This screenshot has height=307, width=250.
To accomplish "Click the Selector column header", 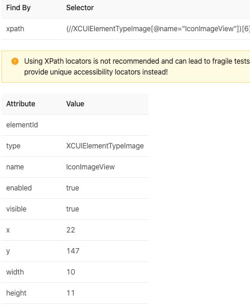I will (x=80, y=8).
